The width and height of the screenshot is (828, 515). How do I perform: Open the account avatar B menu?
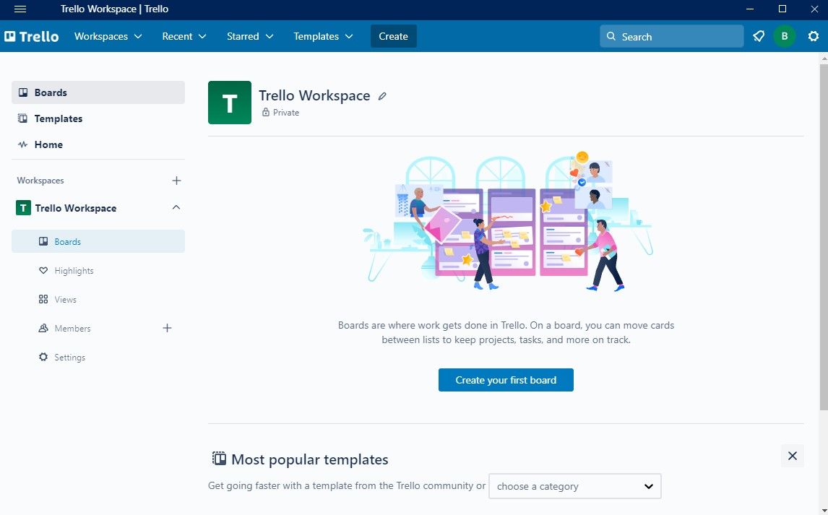(784, 36)
